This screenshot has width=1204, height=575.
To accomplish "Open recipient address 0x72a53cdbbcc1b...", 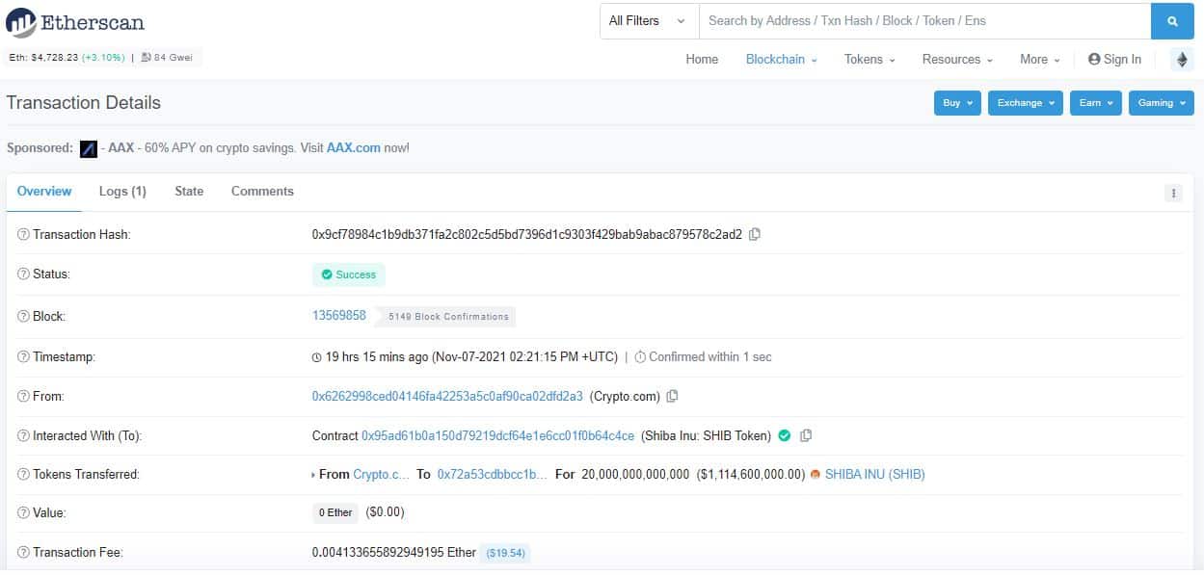I will pos(492,474).
